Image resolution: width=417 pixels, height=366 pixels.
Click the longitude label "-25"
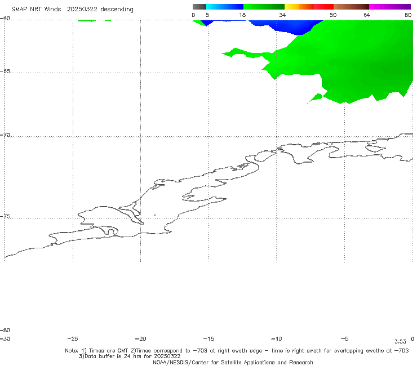(x=73, y=338)
